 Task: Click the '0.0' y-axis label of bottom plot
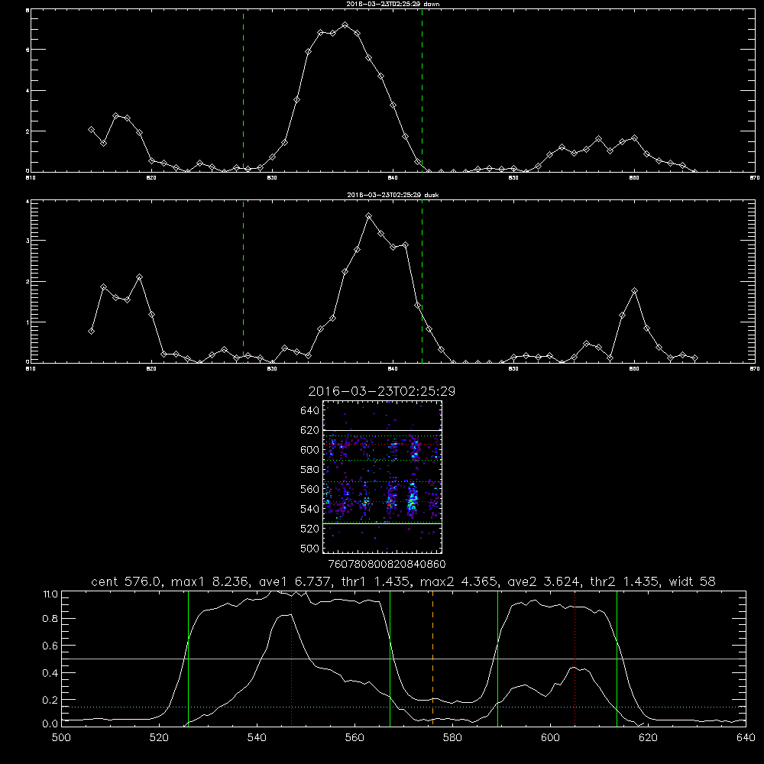click(50, 724)
